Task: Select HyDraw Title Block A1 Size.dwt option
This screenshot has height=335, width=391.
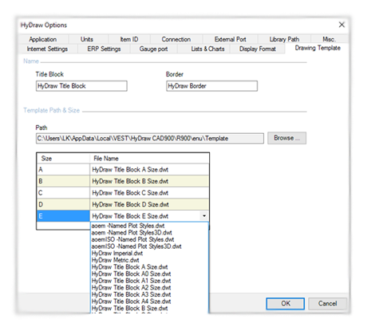Action: (x=149, y=281)
